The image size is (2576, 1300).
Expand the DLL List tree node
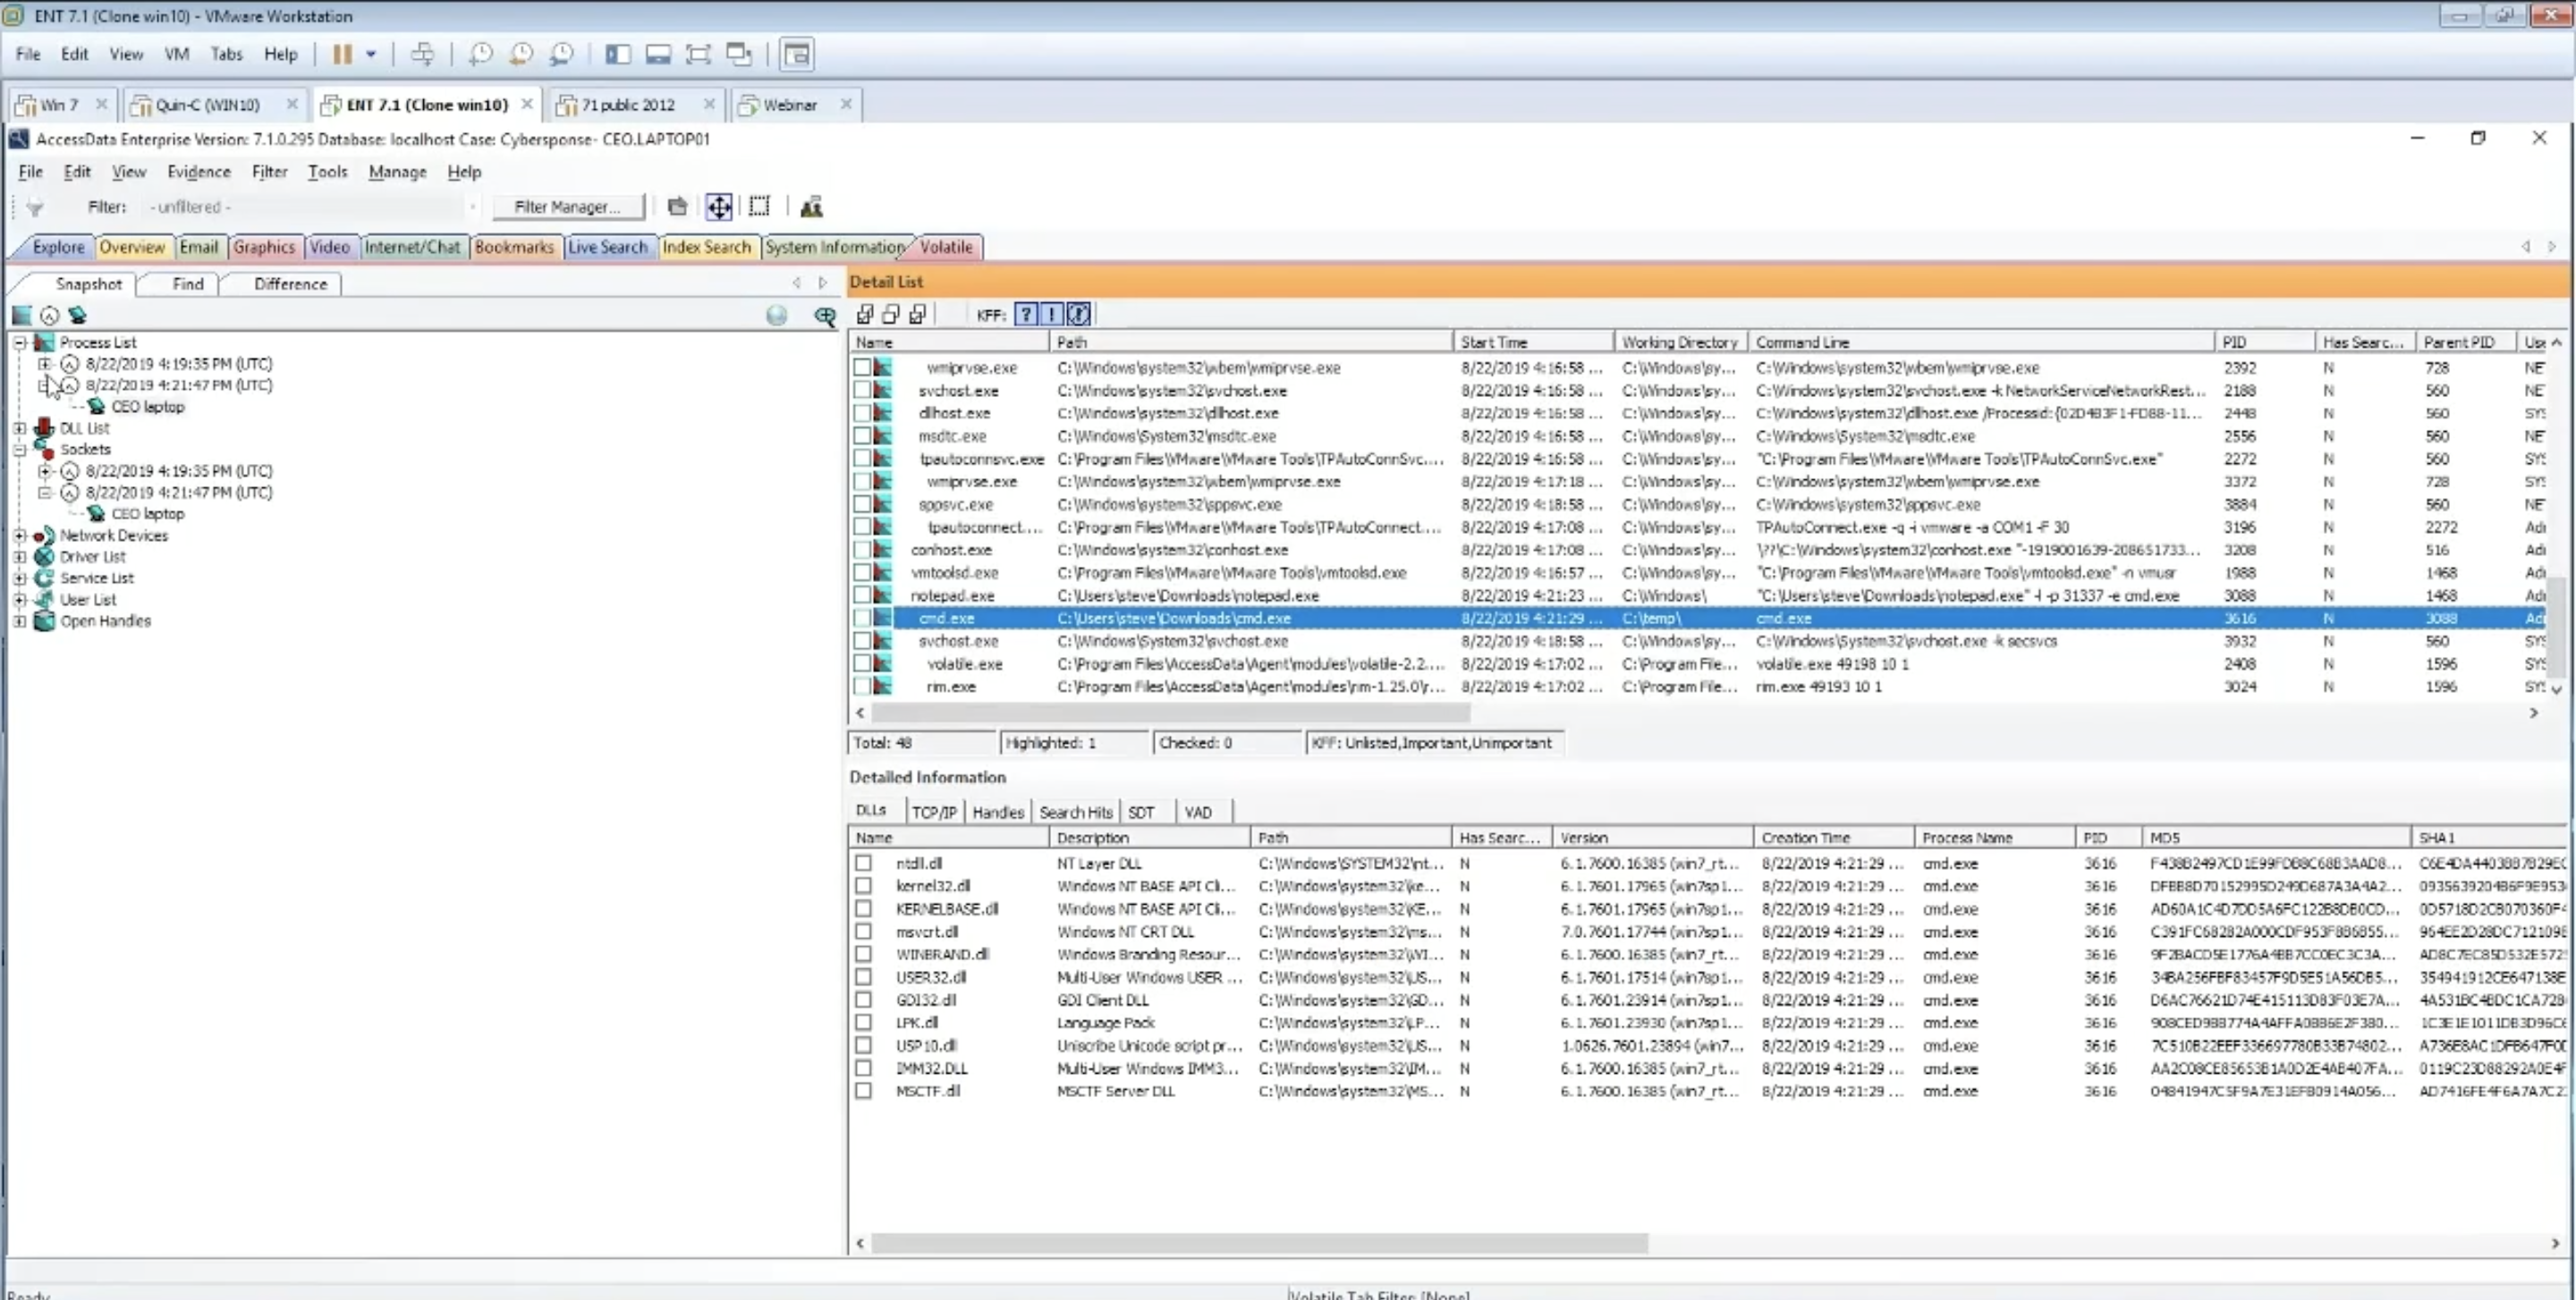tap(19, 427)
